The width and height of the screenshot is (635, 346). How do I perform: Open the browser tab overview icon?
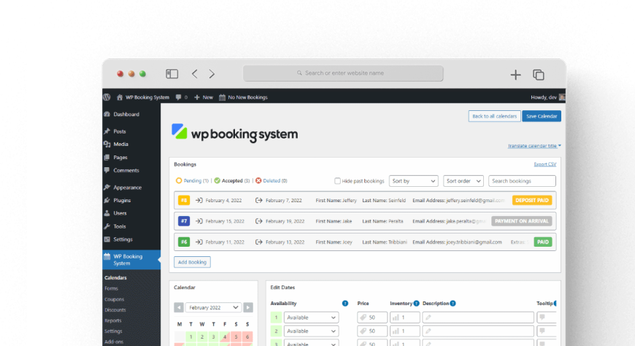coord(539,74)
